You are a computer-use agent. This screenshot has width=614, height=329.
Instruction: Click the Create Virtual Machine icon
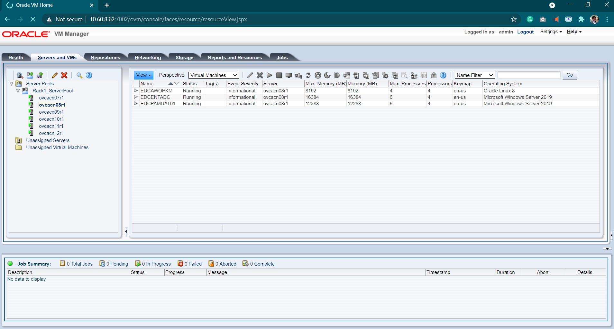[x=40, y=75]
